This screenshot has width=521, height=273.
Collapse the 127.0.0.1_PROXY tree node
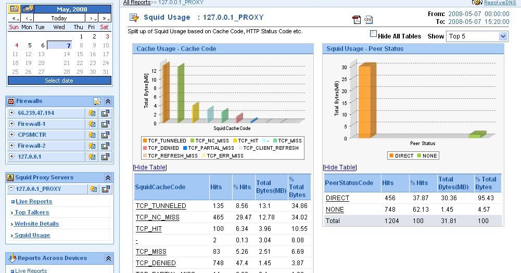click(11, 188)
